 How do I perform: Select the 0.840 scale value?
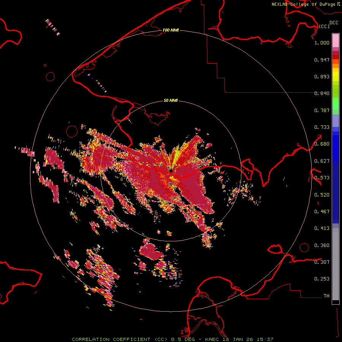coord(322,93)
